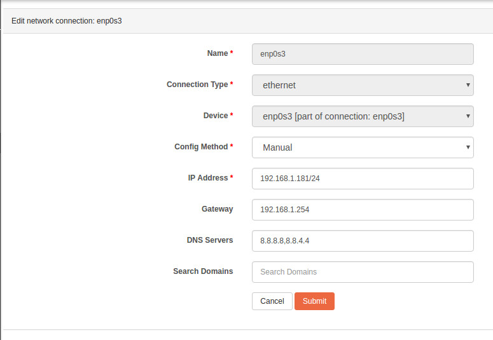The image size is (493, 340).
Task: Focus the IP Address input field
Action: [x=363, y=179]
